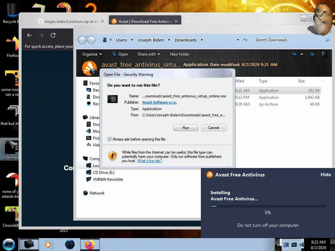Click the search magnifier icon in Explorer
Image resolution: width=335 pixels, height=251 pixels.
327,40
